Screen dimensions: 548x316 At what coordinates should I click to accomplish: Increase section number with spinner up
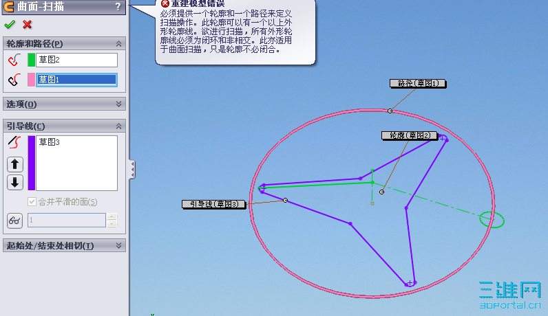point(112,216)
